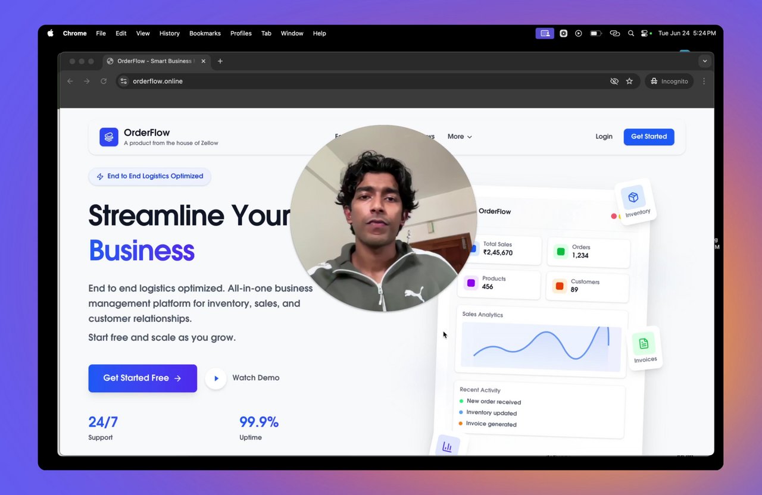
Task: Open the Help menu
Action: pos(320,33)
